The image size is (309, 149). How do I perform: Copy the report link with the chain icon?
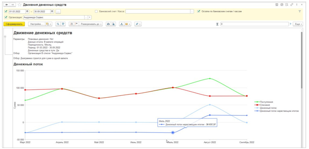click(x=291, y=5)
